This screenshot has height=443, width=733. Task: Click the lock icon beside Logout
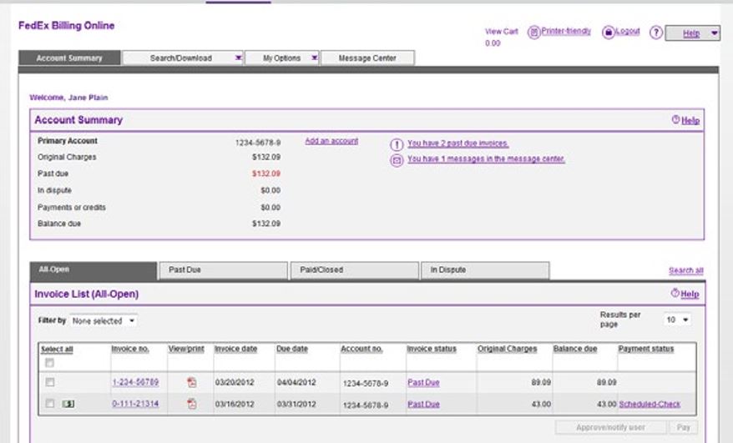608,33
